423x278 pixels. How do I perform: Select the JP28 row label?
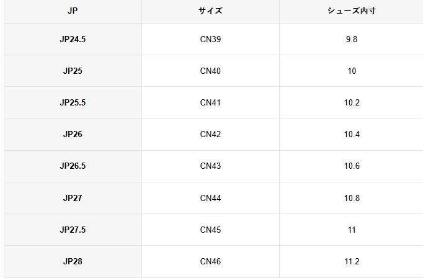[x=73, y=261]
